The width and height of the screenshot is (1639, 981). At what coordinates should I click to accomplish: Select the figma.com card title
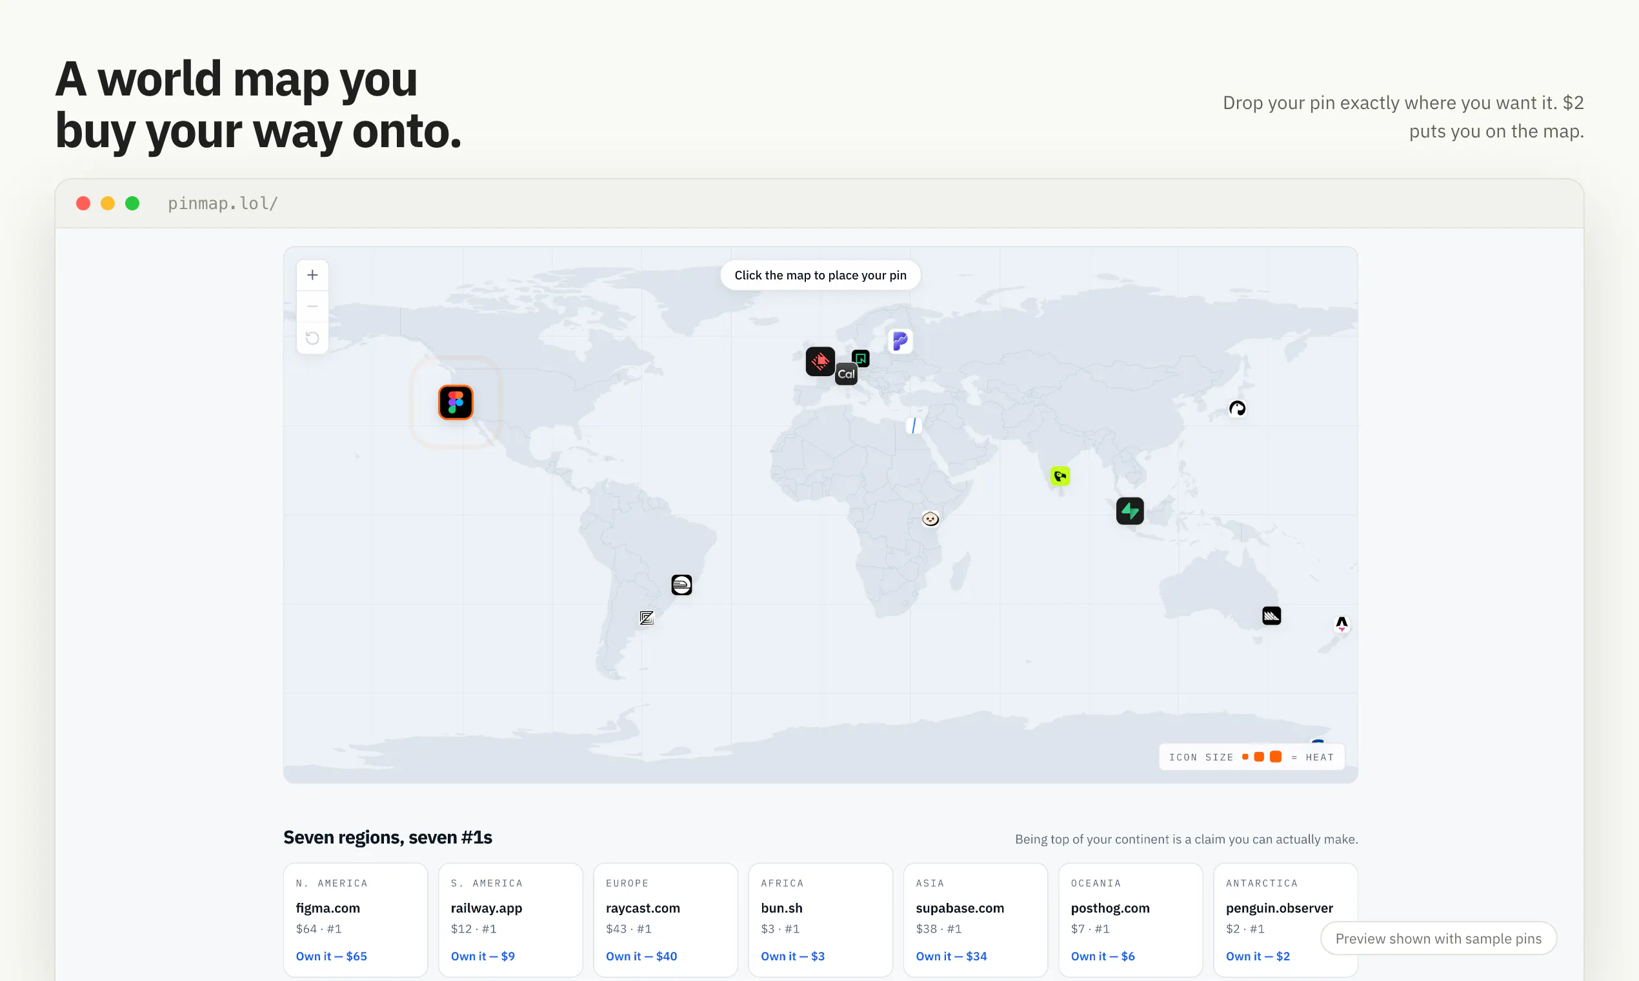click(328, 907)
